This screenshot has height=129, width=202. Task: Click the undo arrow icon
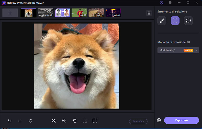pos(10,121)
